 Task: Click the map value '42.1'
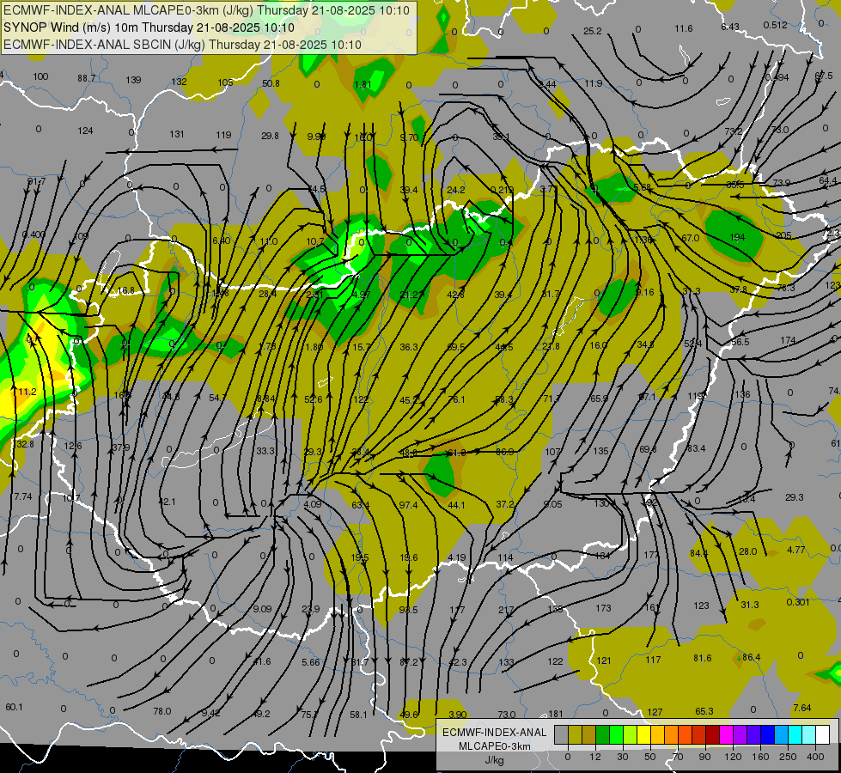point(167,502)
